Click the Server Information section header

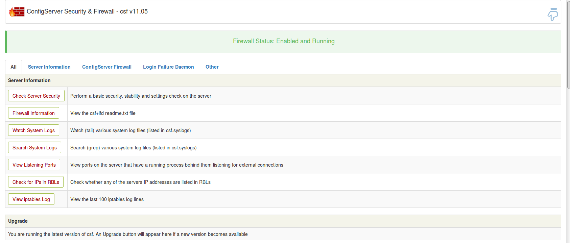coord(283,80)
